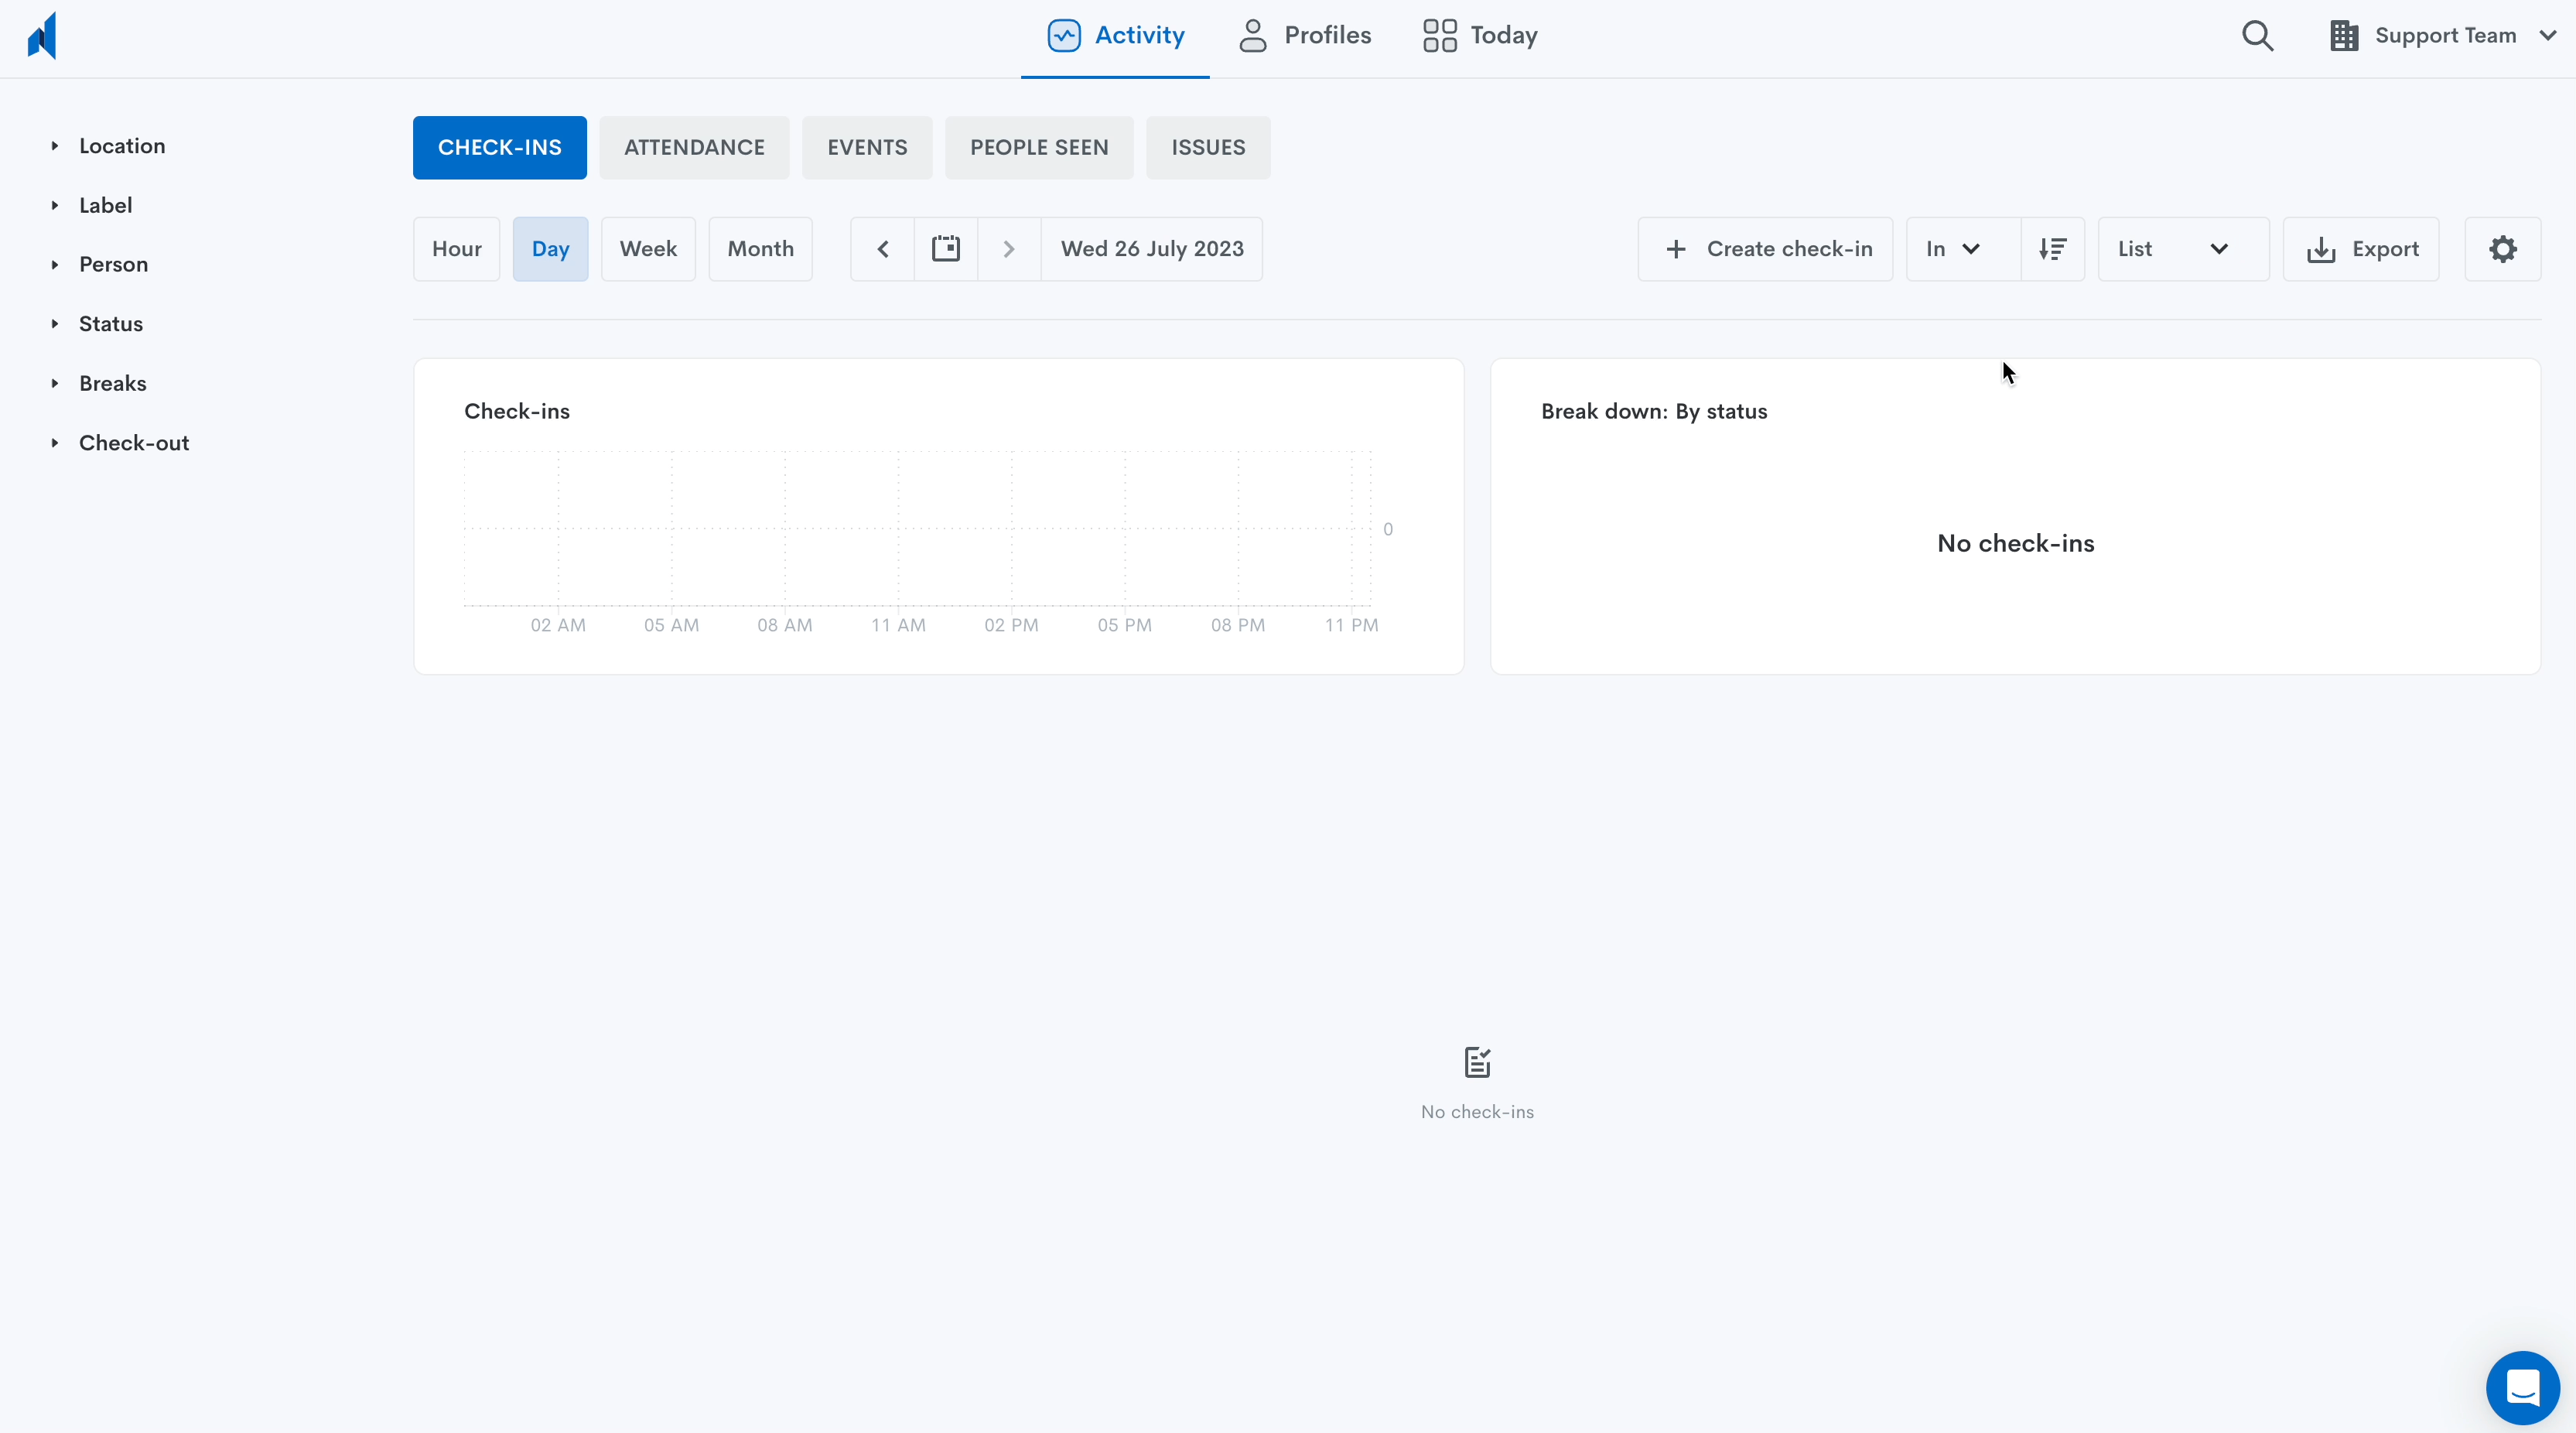Open the calendar date picker icon

[946, 249]
